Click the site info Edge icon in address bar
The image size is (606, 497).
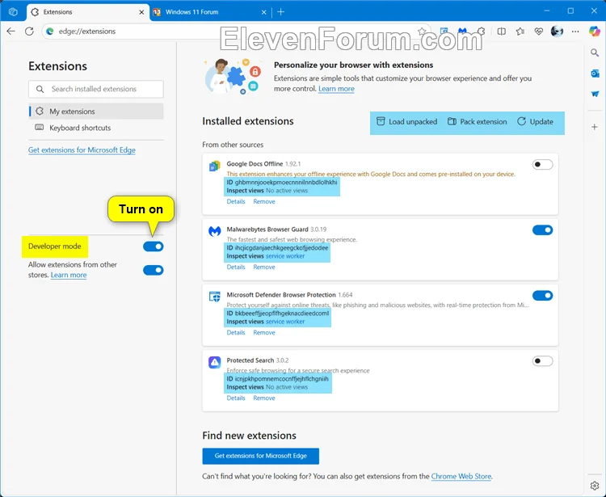point(49,32)
